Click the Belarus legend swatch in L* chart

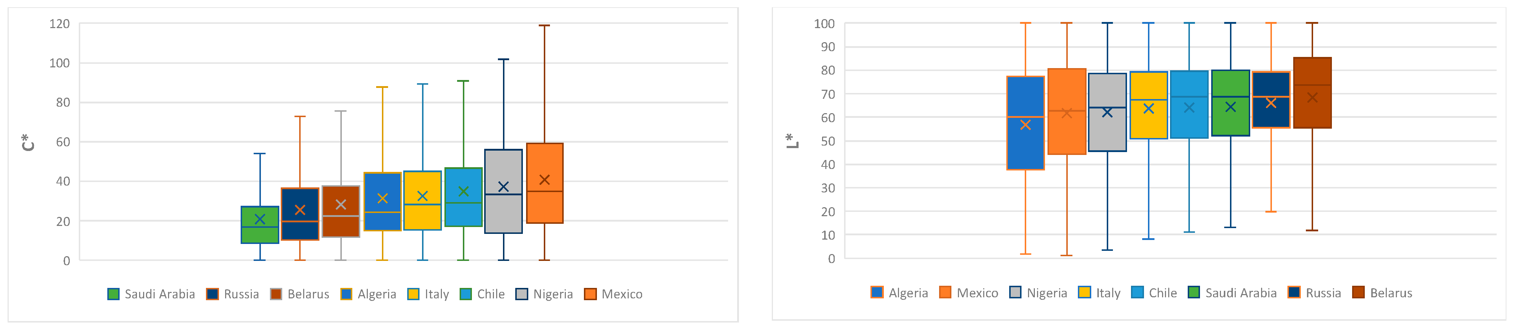(1358, 293)
